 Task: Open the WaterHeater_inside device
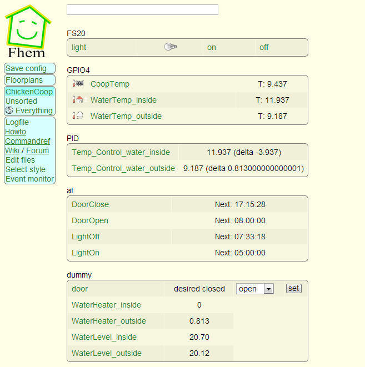pyautogui.click(x=106, y=305)
